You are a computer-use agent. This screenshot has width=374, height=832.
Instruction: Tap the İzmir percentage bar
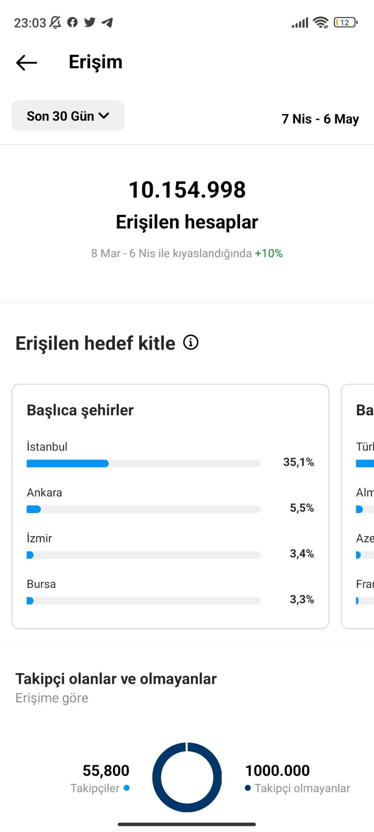click(143, 555)
